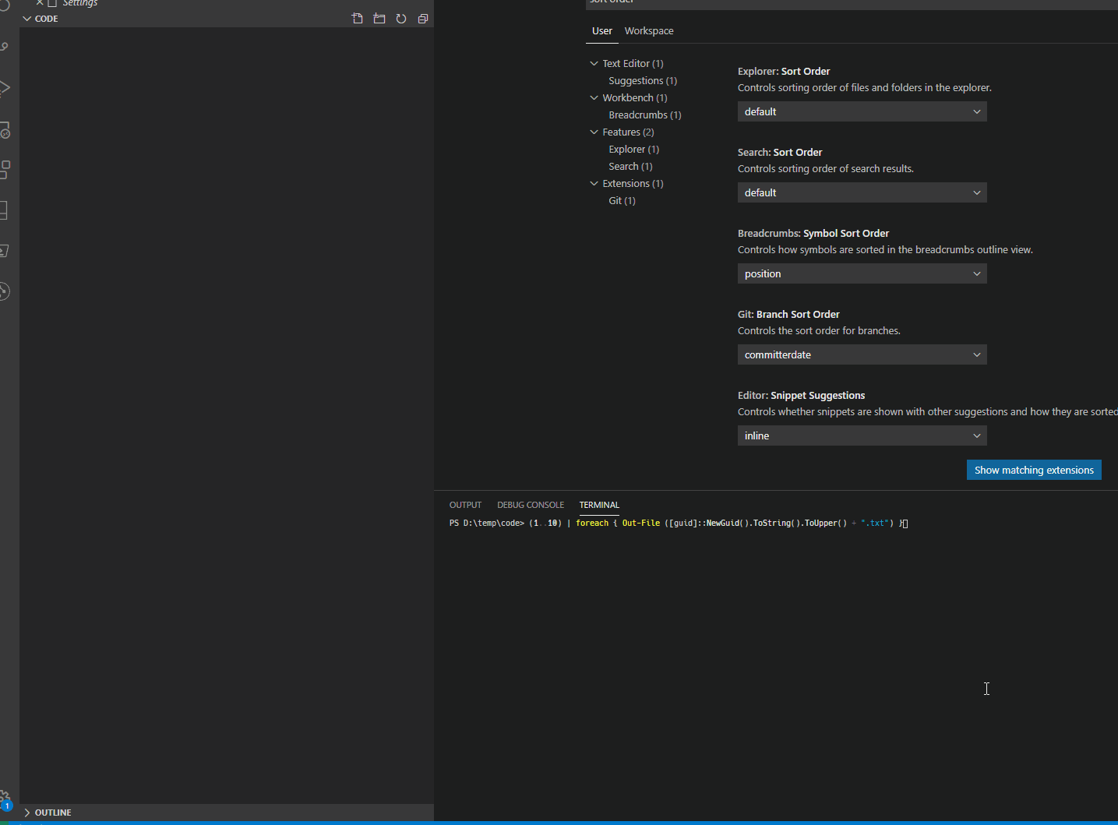Collapse the Features settings group
The height and width of the screenshot is (825, 1118).
tap(594, 132)
